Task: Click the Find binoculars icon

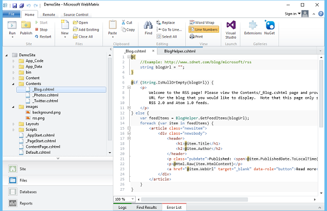Action: pos(148,25)
